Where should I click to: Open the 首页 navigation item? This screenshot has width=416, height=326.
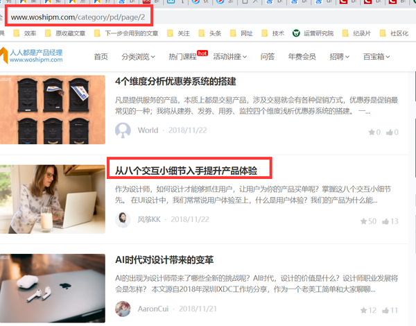(101, 57)
